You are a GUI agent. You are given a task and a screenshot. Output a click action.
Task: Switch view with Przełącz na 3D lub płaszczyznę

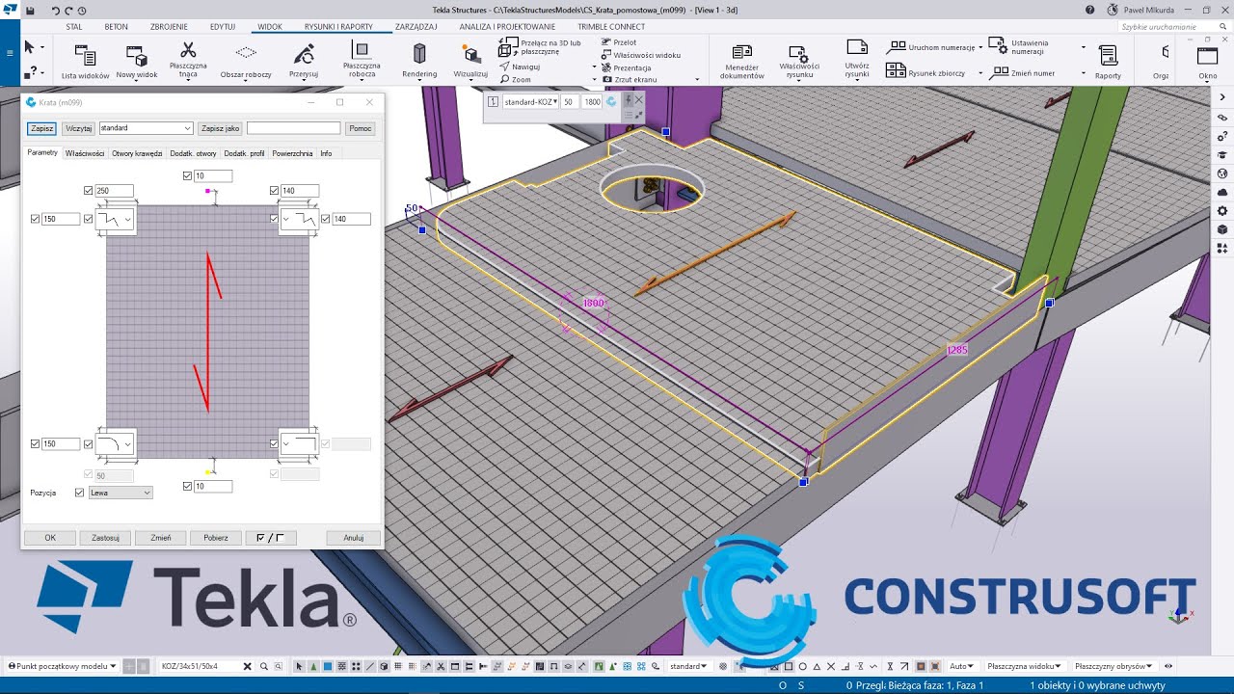click(x=540, y=46)
